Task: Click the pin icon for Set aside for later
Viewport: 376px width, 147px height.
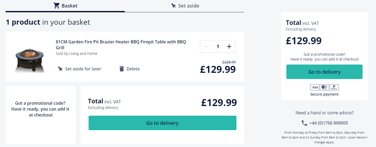Action: tap(60, 69)
